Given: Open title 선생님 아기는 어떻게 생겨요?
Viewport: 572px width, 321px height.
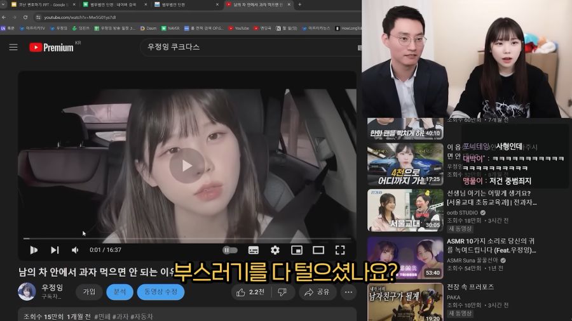Looking at the screenshot, I should click(x=492, y=198).
